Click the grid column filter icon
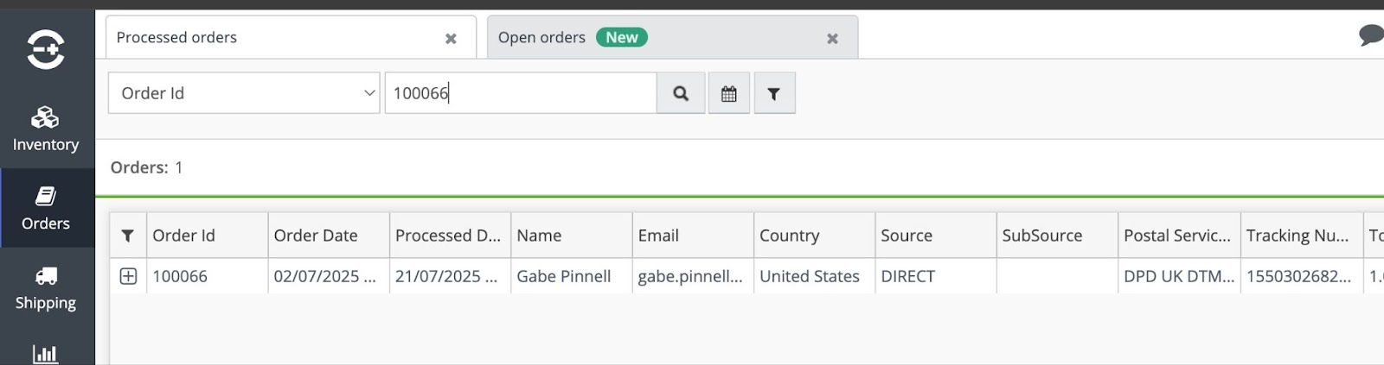 (128, 236)
